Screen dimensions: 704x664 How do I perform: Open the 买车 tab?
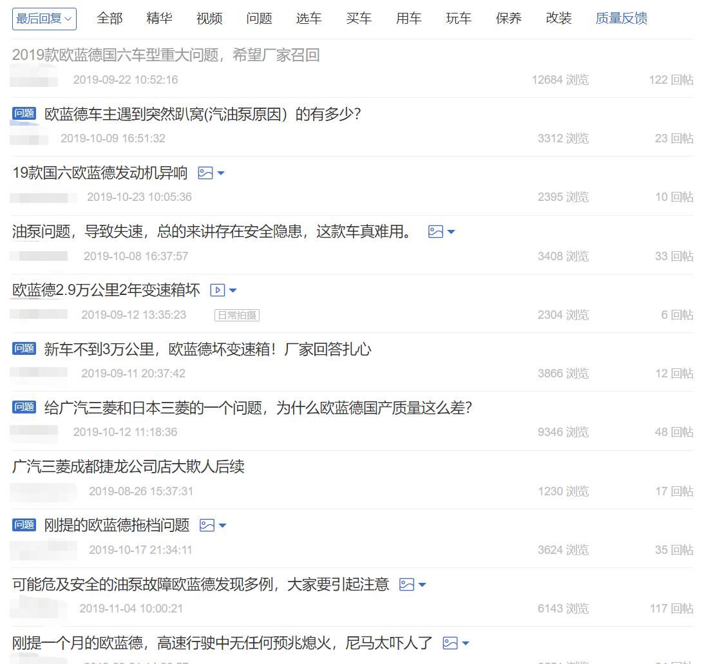(359, 19)
